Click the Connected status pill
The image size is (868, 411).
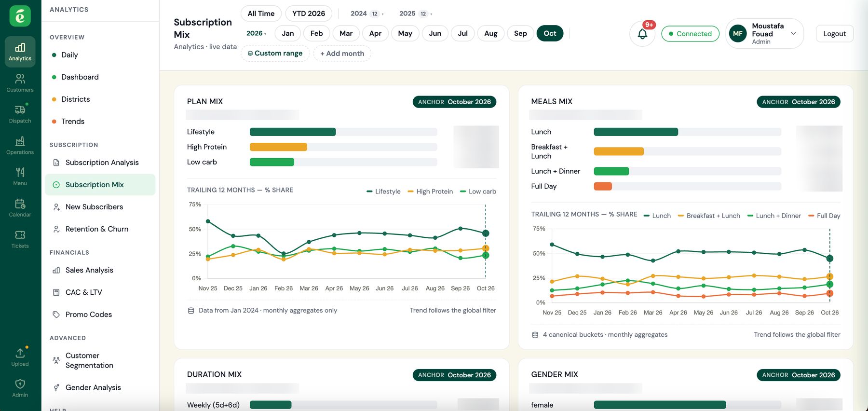[690, 34]
